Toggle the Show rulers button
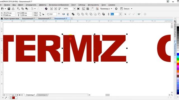179x100 pixels. pos(84,9)
